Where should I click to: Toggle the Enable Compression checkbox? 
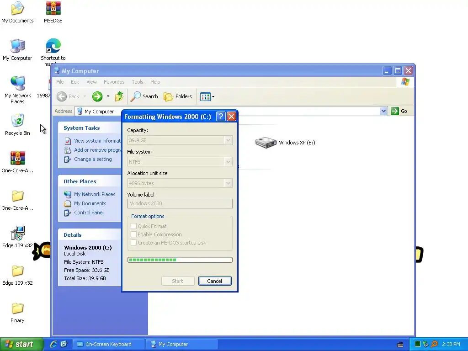[x=134, y=234]
